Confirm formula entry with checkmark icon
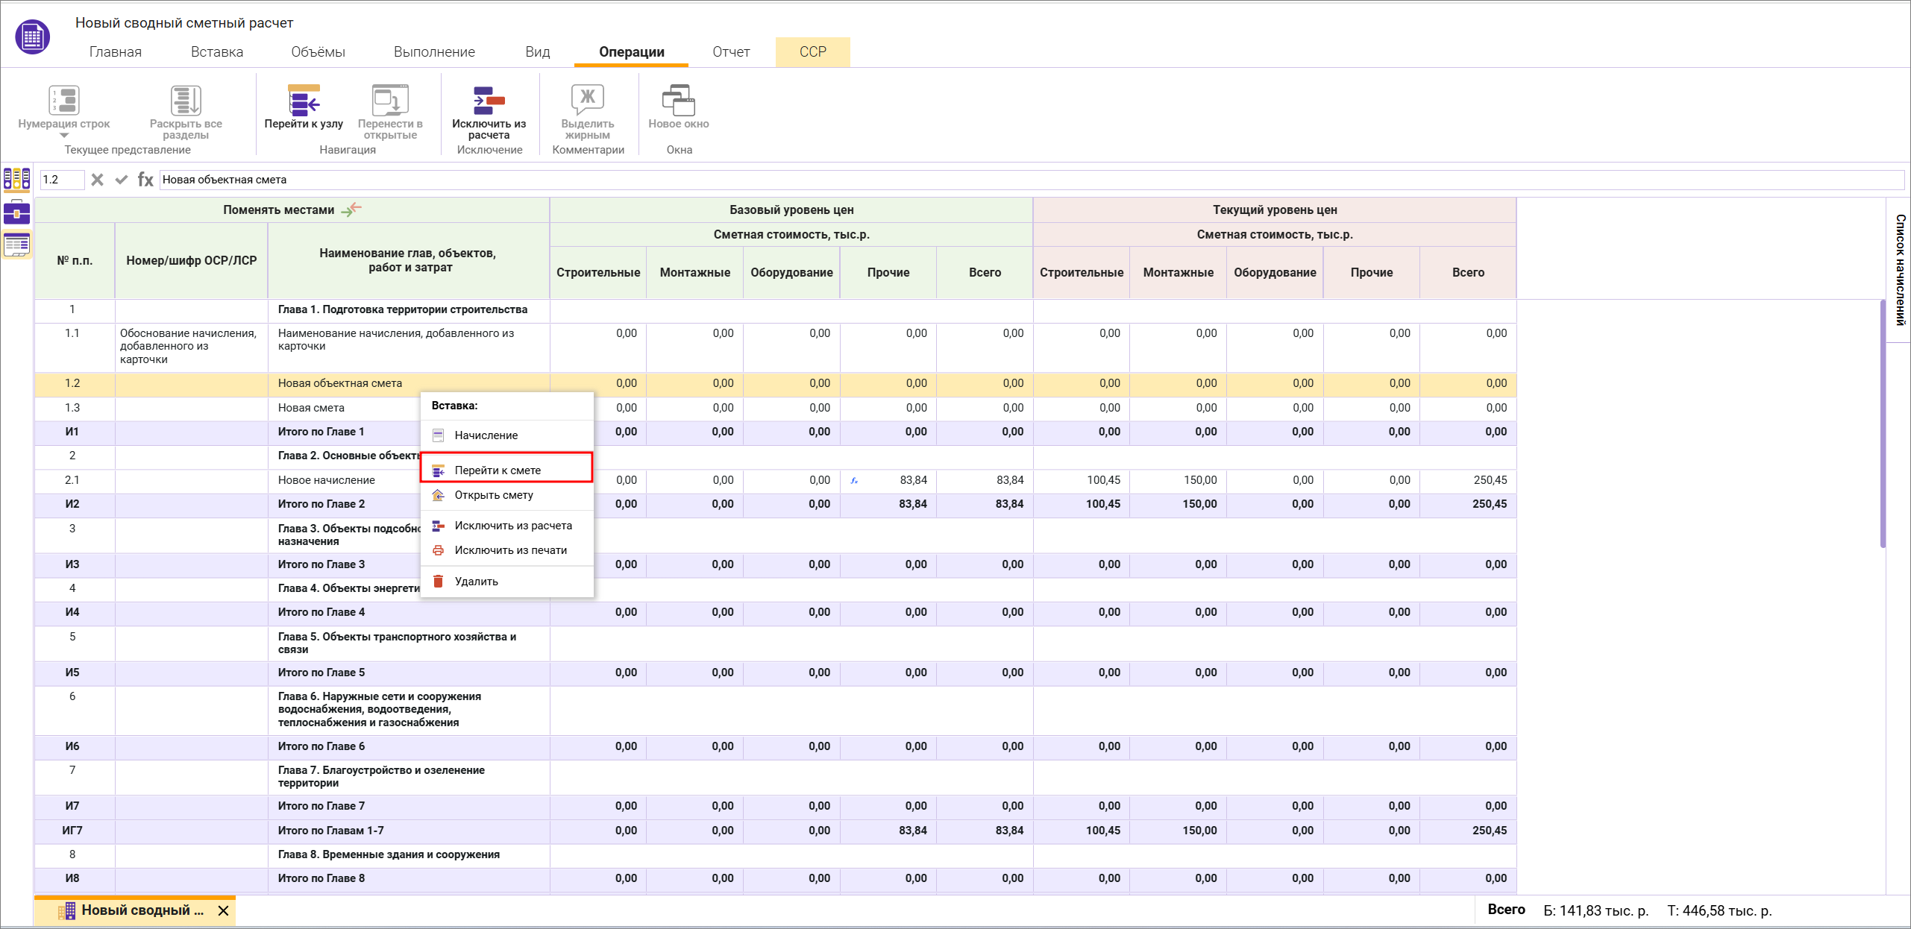This screenshot has height=929, width=1911. click(122, 180)
